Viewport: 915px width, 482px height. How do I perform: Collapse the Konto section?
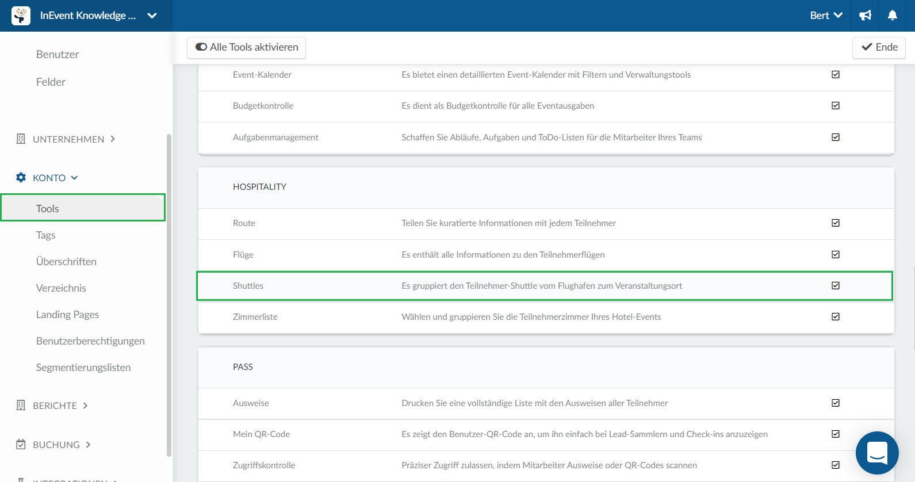47,178
